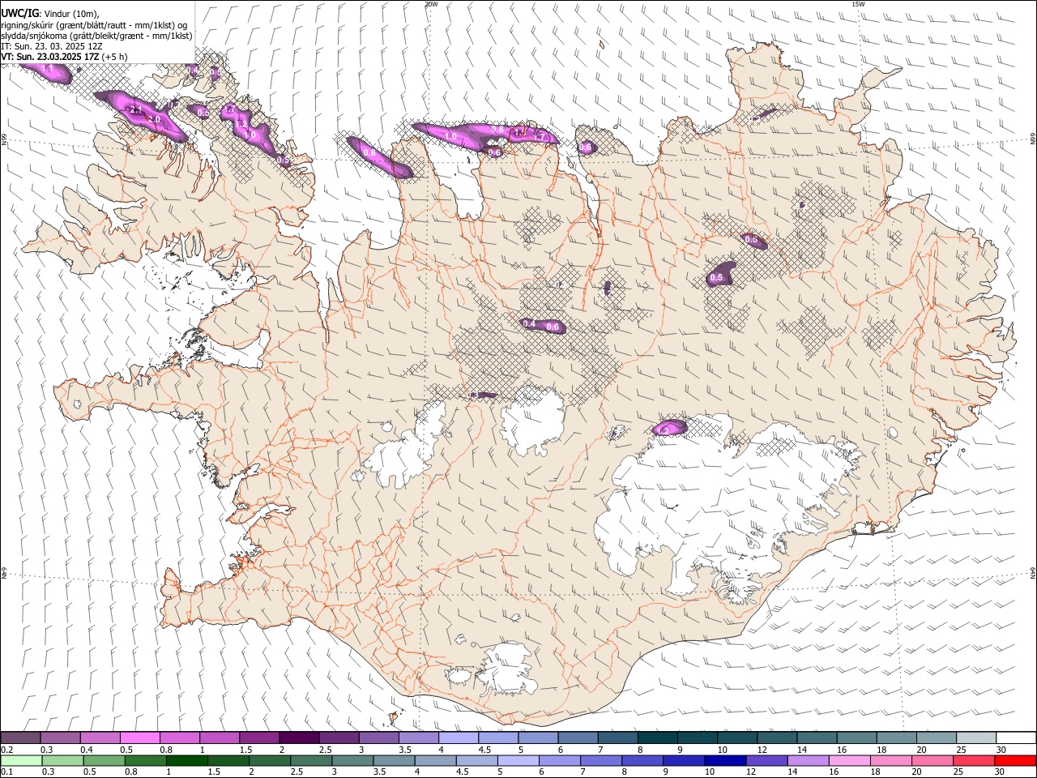Click the 2.1 precipitation value in Westfjords
The height and width of the screenshot is (778, 1037).
point(136,109)
